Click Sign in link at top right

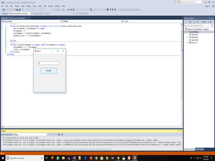207,6
